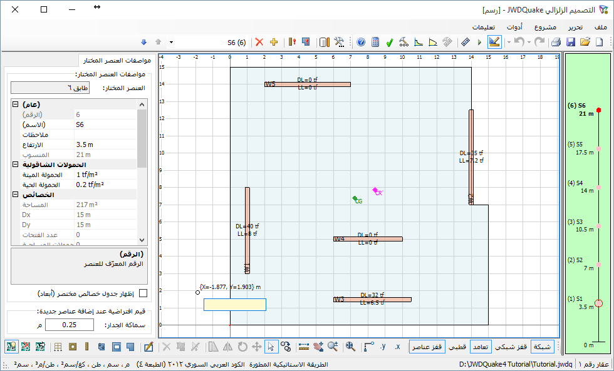Click the red X delete story icon
Screen dimensions: 614x371
[x=259, y=42]
